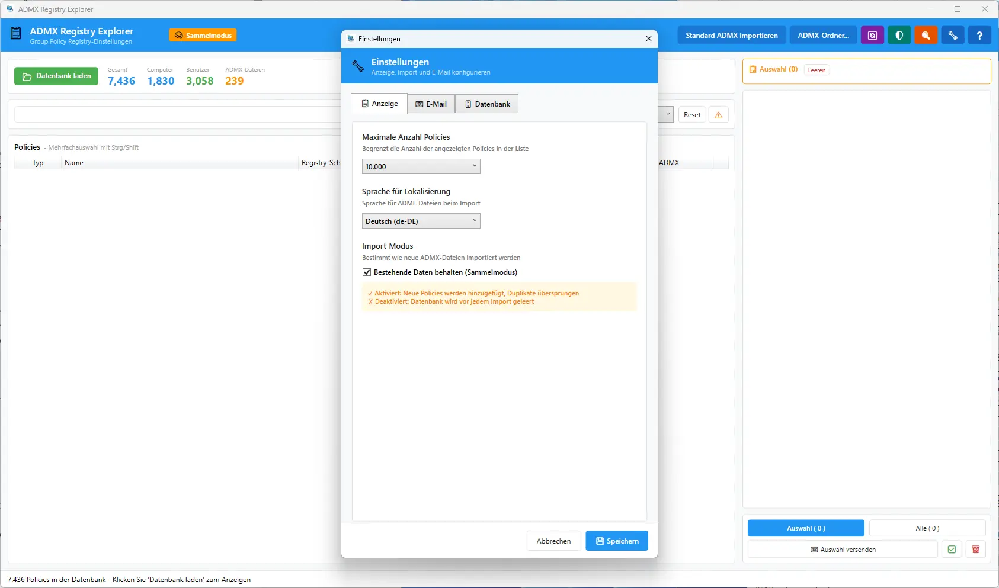Screen dimensions: 999x588
Task: Click the green shield icon button
Action: click(899, 36)
